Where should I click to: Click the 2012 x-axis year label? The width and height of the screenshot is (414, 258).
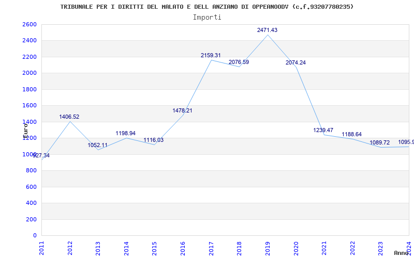(70, 249)
